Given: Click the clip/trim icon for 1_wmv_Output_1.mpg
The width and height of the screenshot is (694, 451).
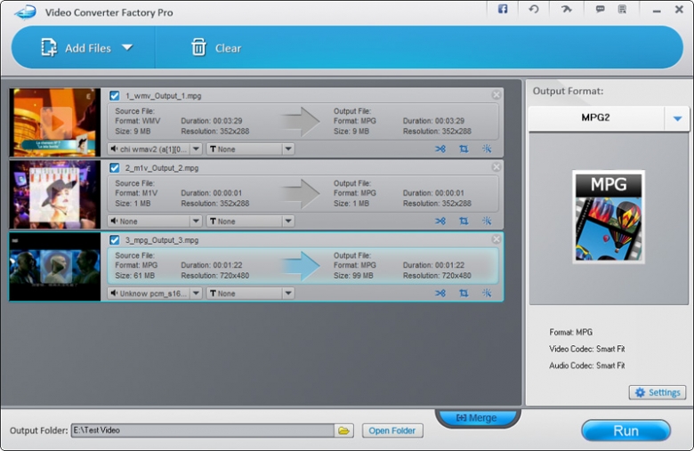Looking at the screenshot, I should point(440,149).
